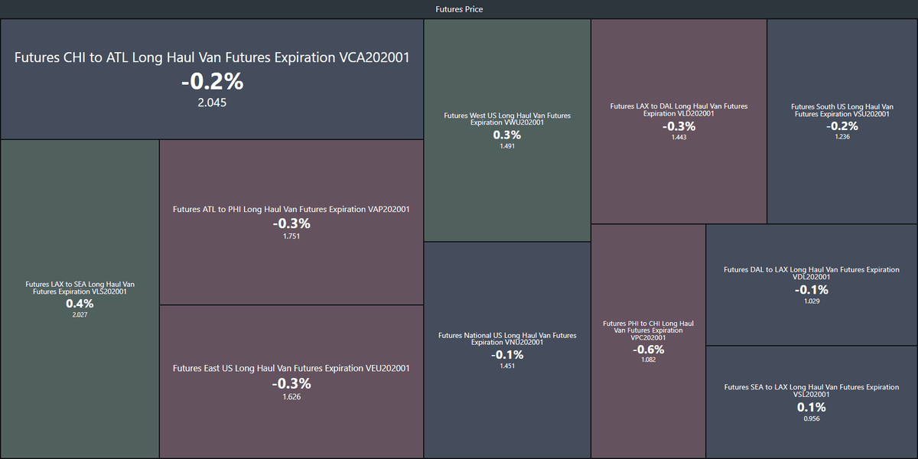Click the 0.956 price value
This screenshot has width=918, height=459.
tap(812, 419)
